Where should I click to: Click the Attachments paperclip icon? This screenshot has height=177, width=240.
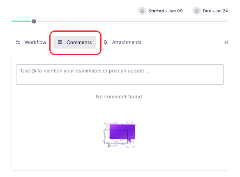[x=106, y=42]
